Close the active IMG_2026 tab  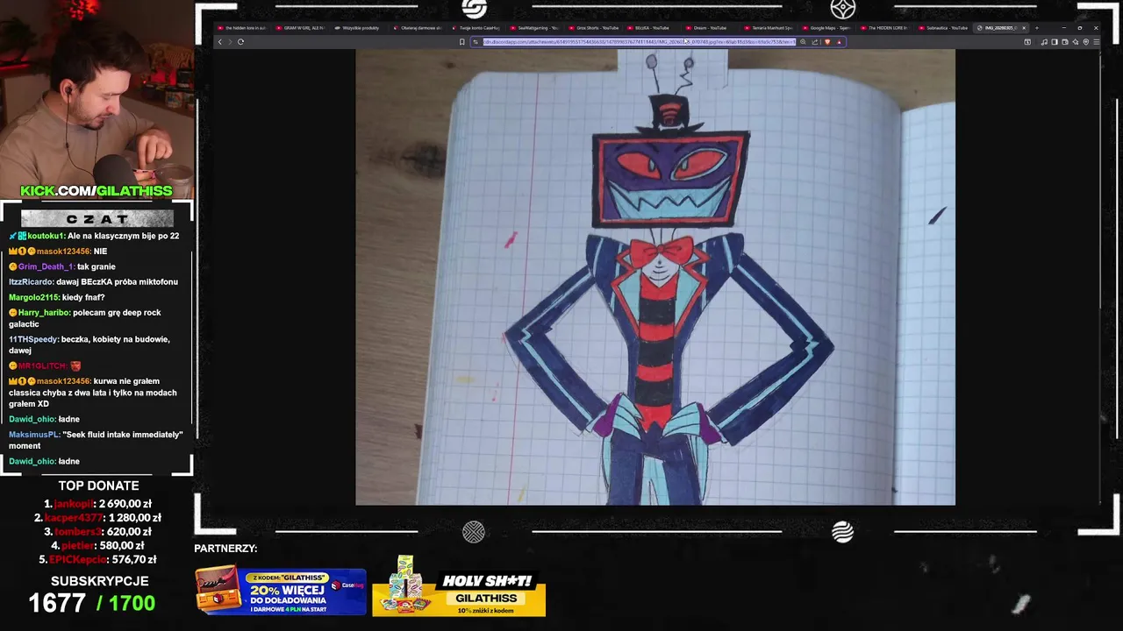click(1024, 28)
